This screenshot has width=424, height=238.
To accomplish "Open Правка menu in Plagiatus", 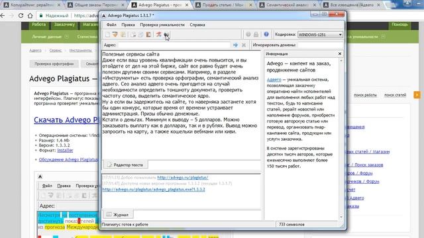I will (x=128, y=24).
